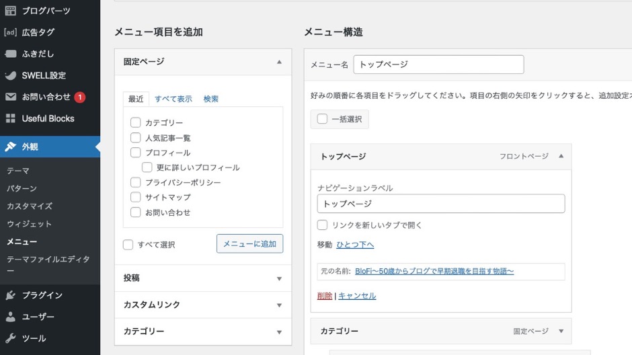Enable リンクを新しいタブで開く checkbox
Image resolution: width=632 pixels, height=355 pixels.
pyautogui.click(x=323, y=225)
